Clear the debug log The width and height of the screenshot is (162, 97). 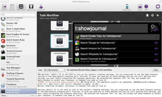pyautogui.click(x=156, y=70)
